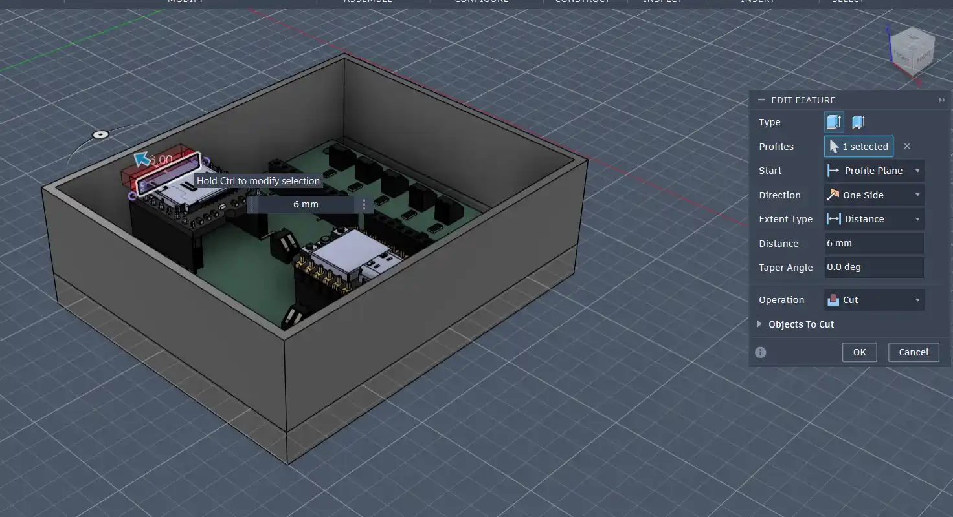
Task: Open the Extent Type dropdown showing Distance
Action: tap(874, 219)
